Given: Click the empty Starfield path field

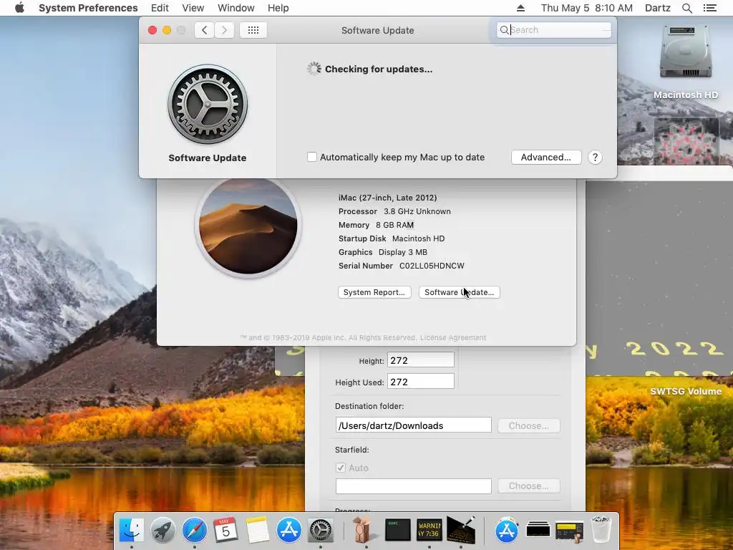Looking at the screenshot, I should [x=414, y=486].
